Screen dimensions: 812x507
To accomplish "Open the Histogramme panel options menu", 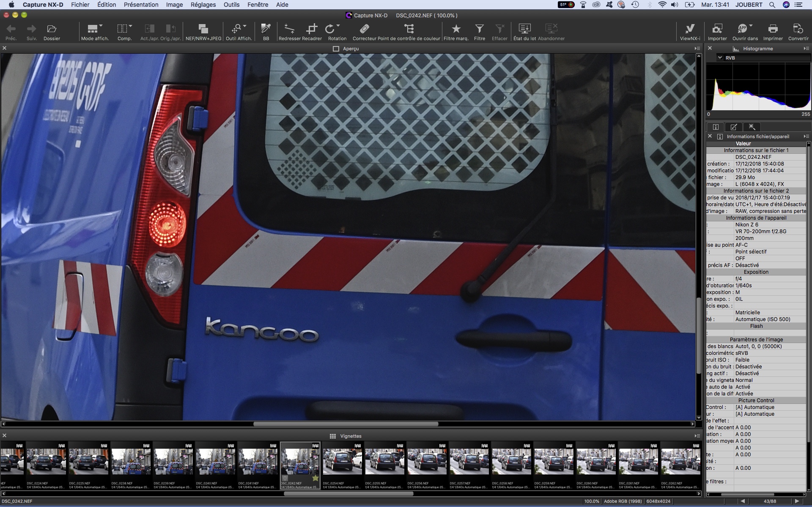I will [x=806, y=49].
